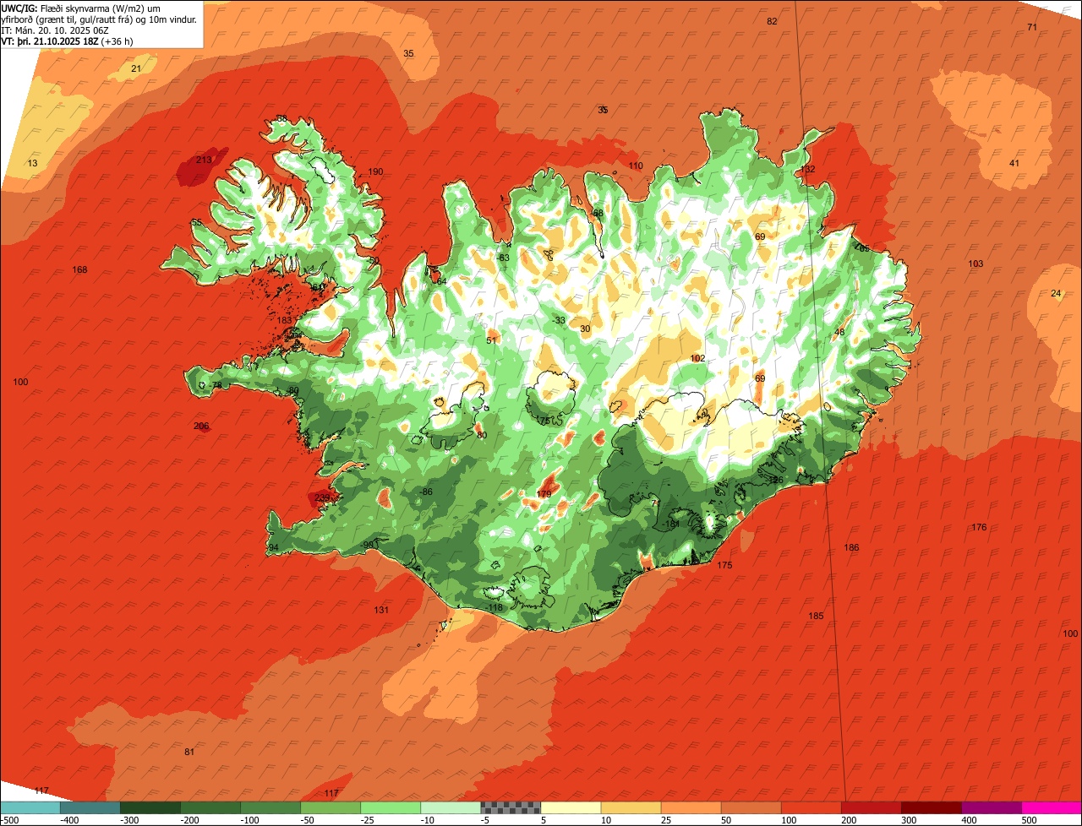This screenshot has width=1082, height=826.
Task: Click the value 186 in the southeast sea
Action: (851, 547)
